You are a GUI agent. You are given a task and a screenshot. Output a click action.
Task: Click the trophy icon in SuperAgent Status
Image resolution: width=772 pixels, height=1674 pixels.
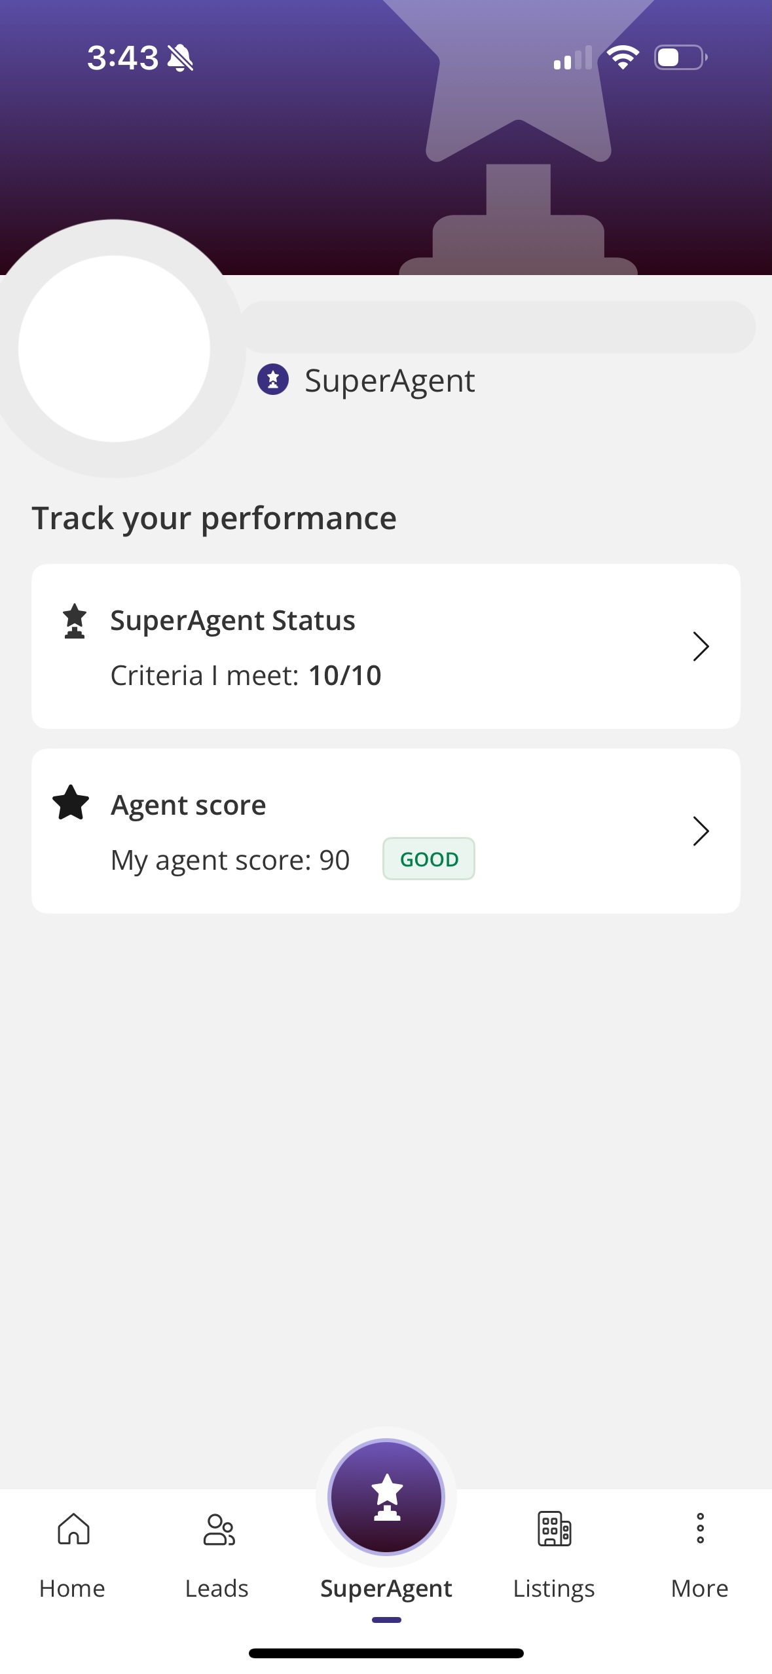[x=75, y=621]
